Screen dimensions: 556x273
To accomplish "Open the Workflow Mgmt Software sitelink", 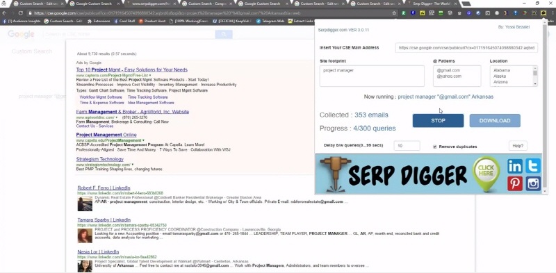I will coord(101,97).
